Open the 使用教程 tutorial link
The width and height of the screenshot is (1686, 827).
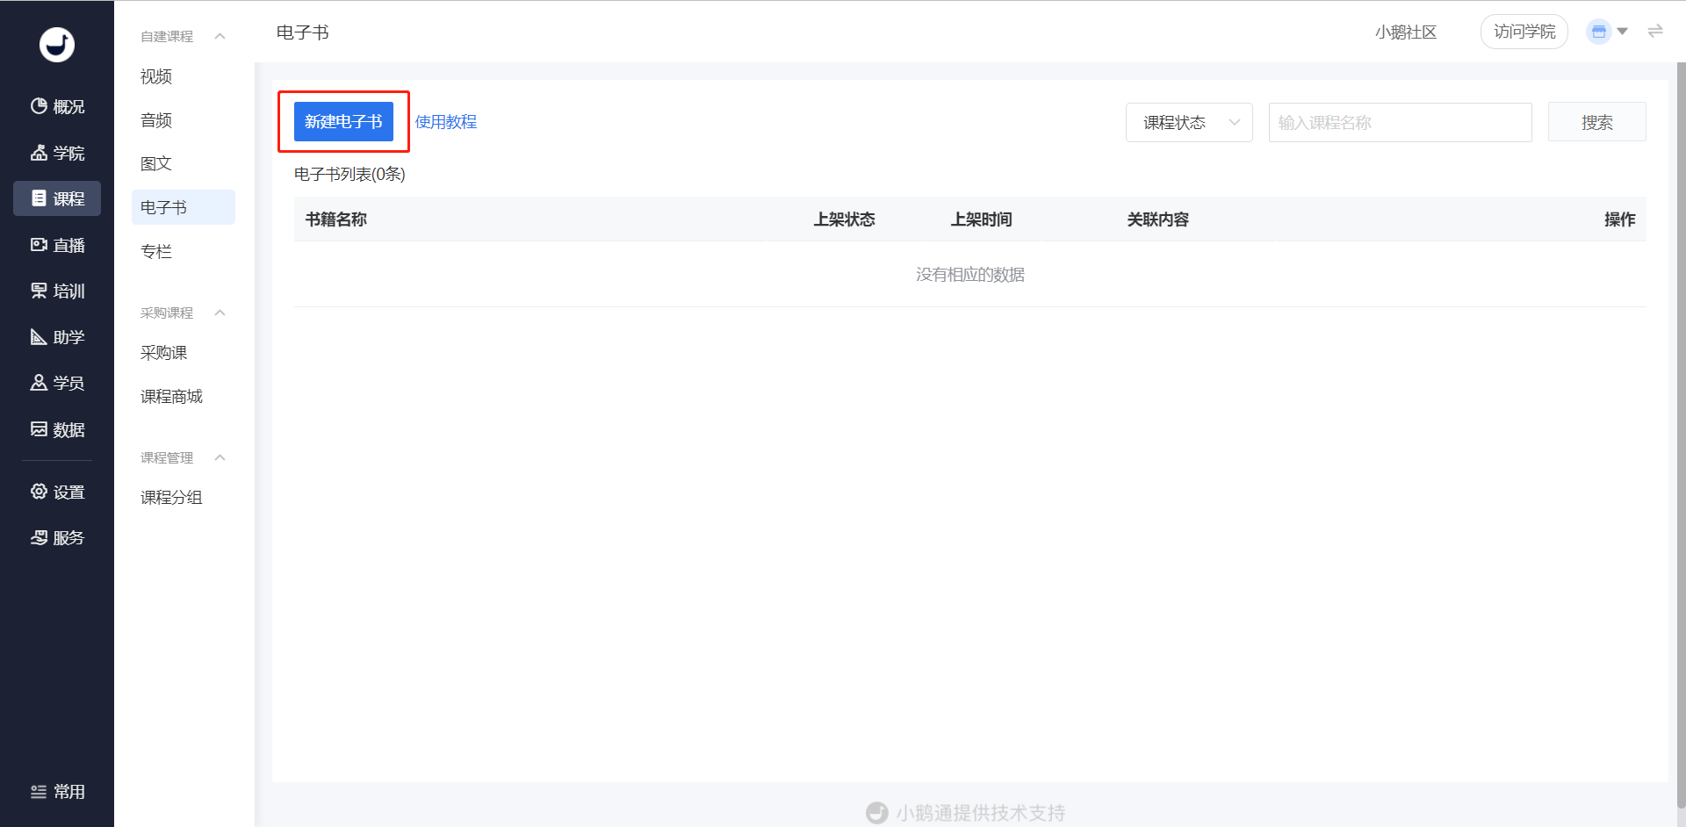tap(446, 122)
